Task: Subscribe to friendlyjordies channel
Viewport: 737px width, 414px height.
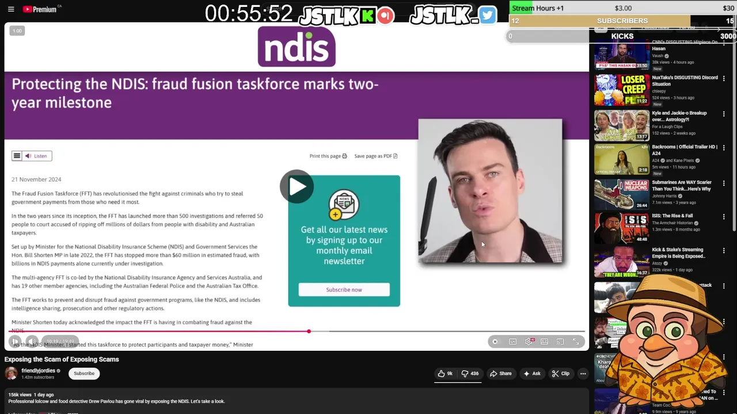Action: (84, 374)
